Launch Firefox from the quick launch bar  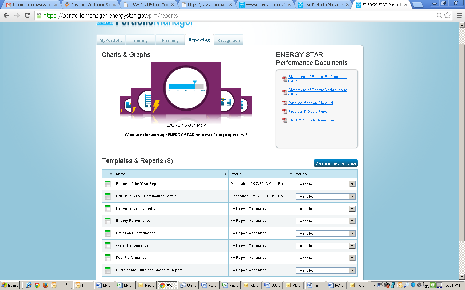click(x=45, y=285)
